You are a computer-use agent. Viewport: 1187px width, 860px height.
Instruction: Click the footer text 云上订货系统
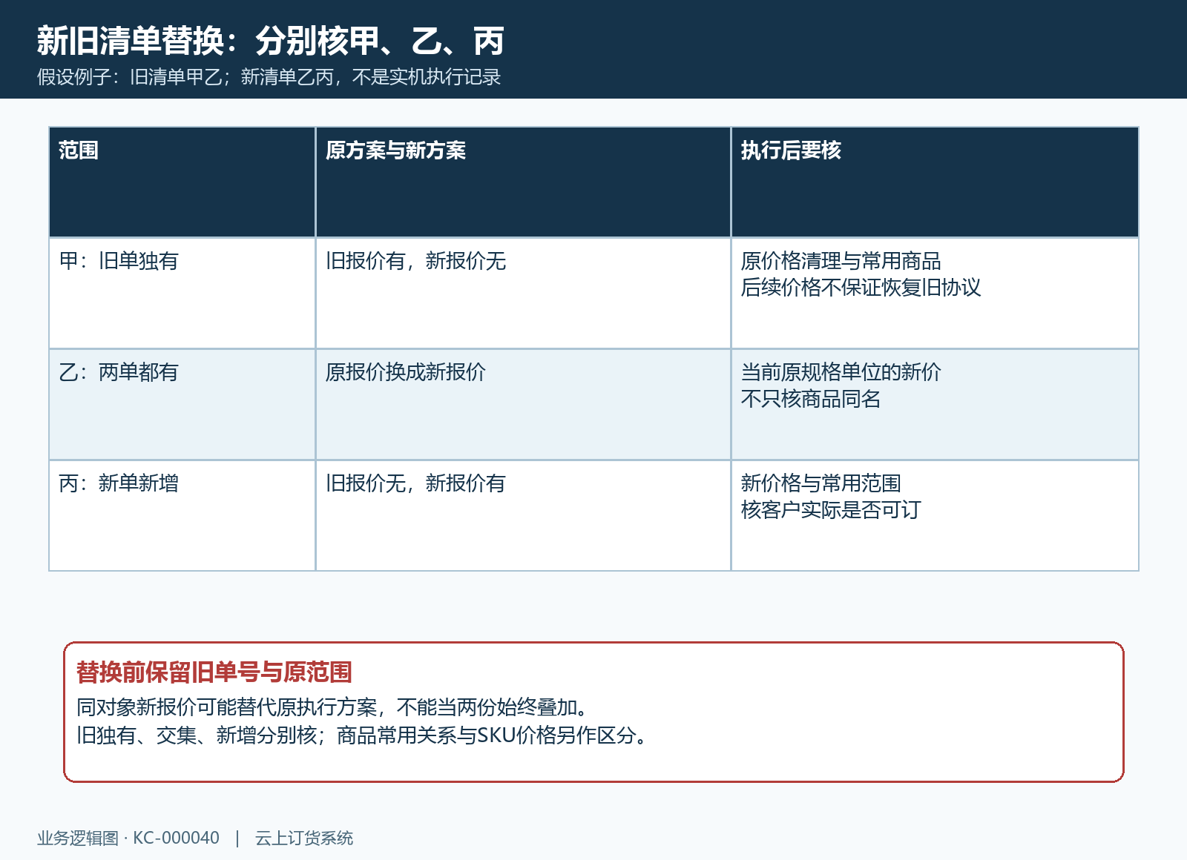tap(304, 838)
